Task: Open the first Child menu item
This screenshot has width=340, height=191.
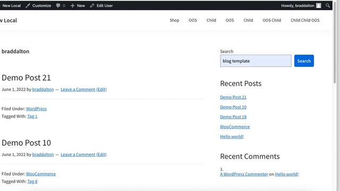Action: 211,20
